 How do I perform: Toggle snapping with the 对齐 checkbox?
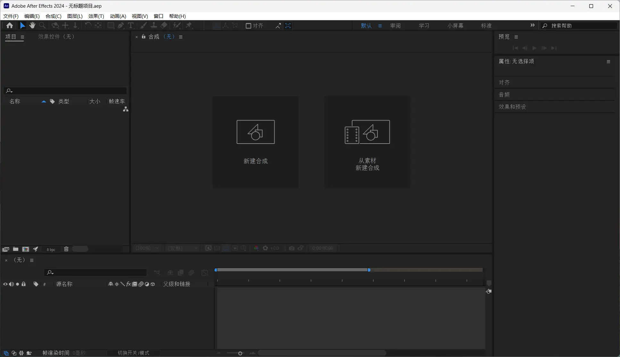pos(249,26)
